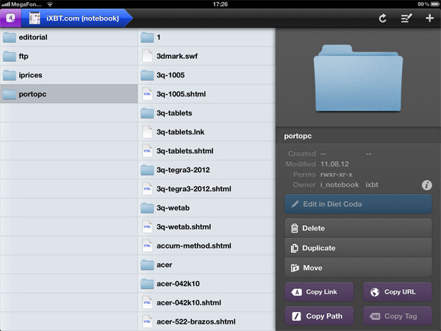Tap the Copy URL button
The image size is (441, 331).
(x=398, y=292)
